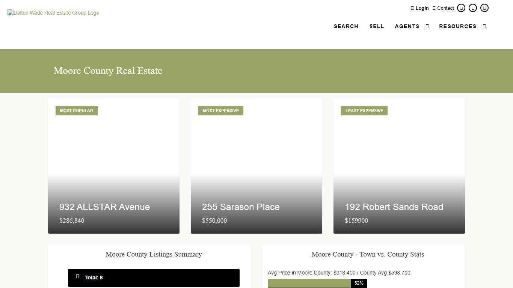Select the SELL navigation item
The height and width of the screenshot is (288, 513).
pyautogui.click(x=377, y=26)
